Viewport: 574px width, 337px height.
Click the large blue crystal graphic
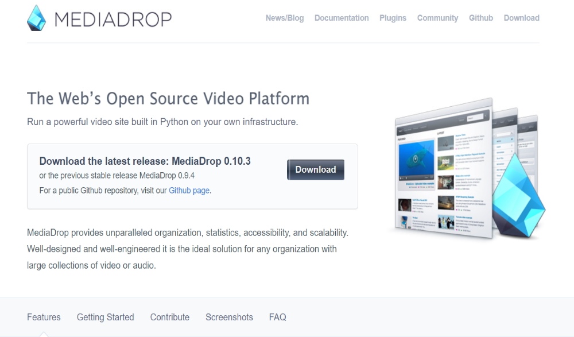(518, 196)
